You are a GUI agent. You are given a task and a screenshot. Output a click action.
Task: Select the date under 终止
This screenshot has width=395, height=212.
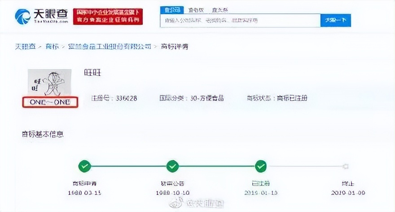pos(348,193)
